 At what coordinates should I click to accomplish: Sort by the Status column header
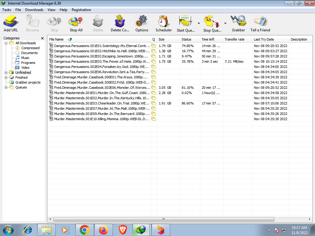(x=190, y=39)
